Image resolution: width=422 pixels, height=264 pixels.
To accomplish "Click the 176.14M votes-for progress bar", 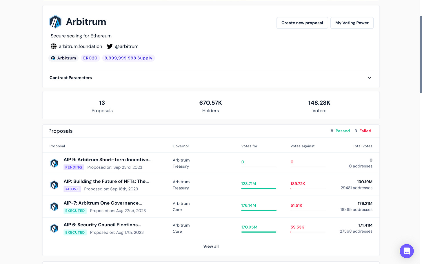I will pos(259,210).
